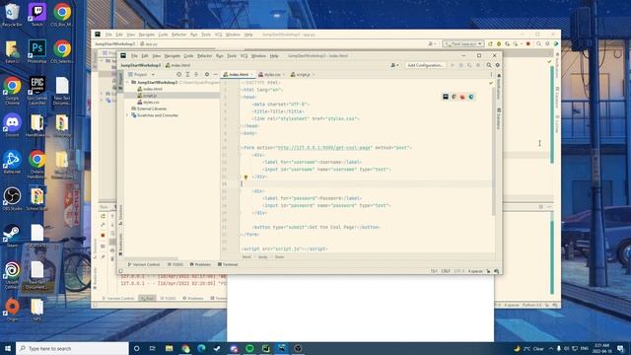Open Project panel settings gear
Image resolution: width=631 pixels, height=355 pixels.
click(207, 75)
